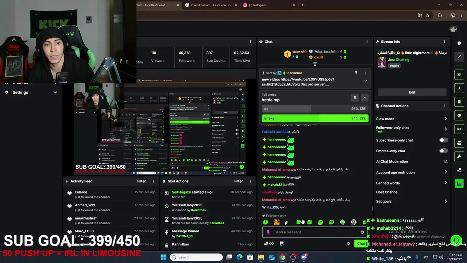Click Just Chatting category link
This screenshot has width=467, height=263.
(398, 60)
